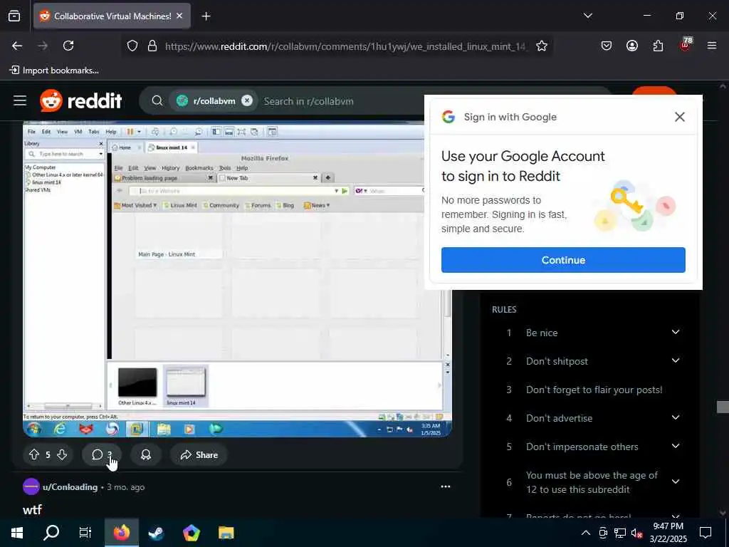Image resolution: width=729 pixels, height=547 pixels.
Task: Import bookmarks from the bookmarks toolbar
Action: click(54, 71)
